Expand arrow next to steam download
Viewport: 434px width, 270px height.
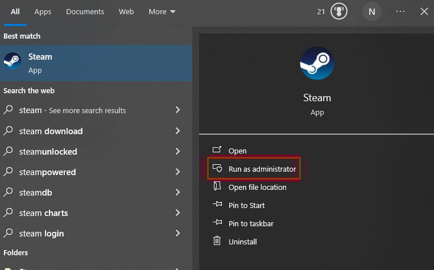[x=177, y=131]
